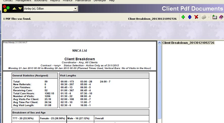This screenshot has width=224, height=123.
Task: Select Client Breakdown_20130121092726 in the file list
Action: (x=188, y=43)
